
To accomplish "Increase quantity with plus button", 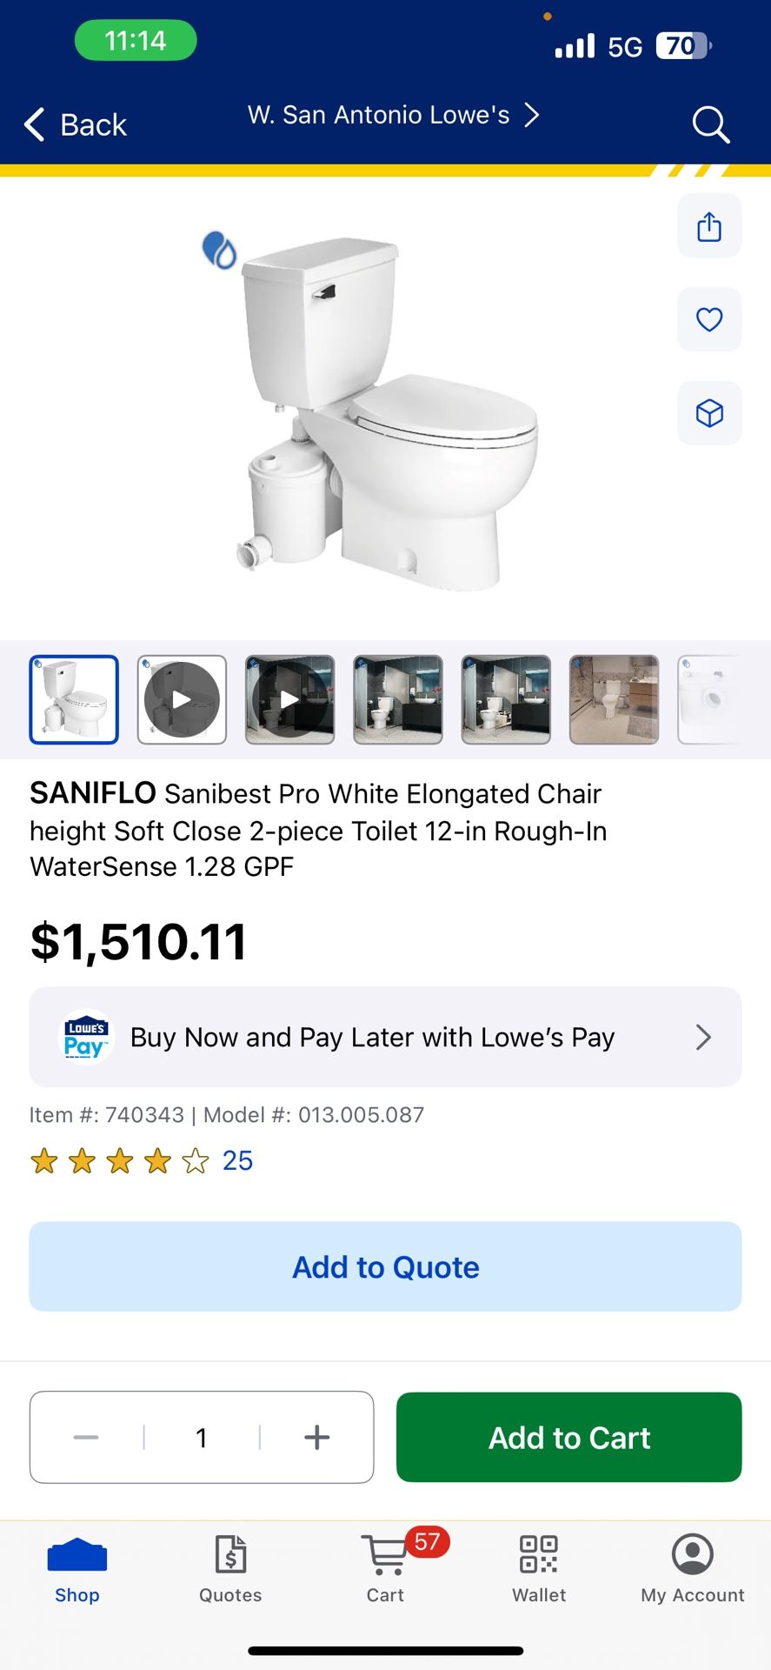I will 317,1438.
